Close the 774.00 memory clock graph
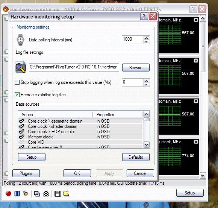The height and width of the screenshot is (208, 218). (x=196, y=142)
